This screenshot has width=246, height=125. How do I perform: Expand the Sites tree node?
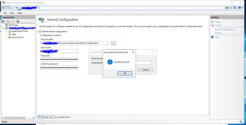[6, 34]
